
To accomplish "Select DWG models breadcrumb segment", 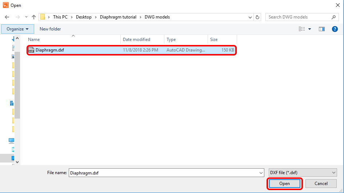I will 157,17.
